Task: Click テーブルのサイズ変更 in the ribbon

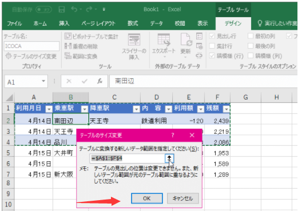Action: click(31, 56)
